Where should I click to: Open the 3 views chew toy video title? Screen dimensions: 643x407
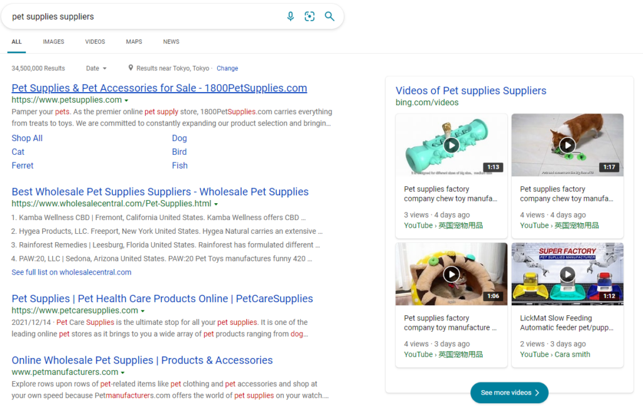click(450, 194)
